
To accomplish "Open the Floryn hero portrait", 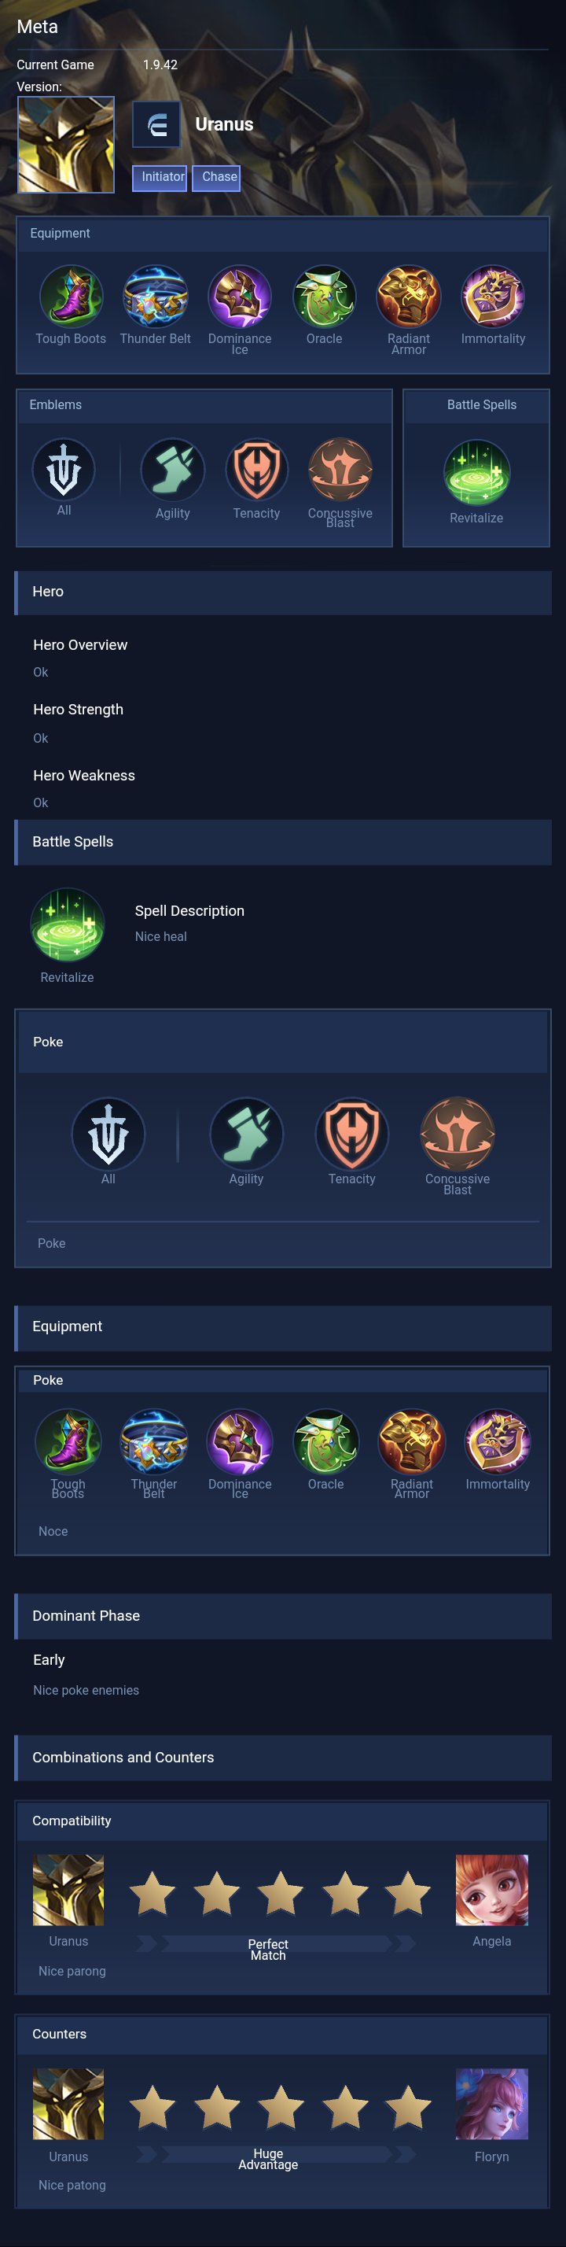I will tap(492, 2104).
